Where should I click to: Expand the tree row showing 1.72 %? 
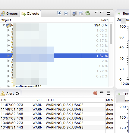(9, 71)
